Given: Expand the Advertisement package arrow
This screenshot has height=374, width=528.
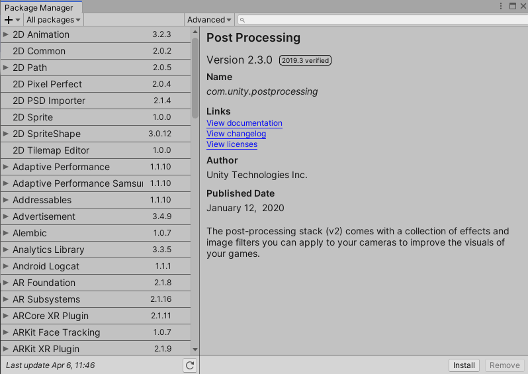Looking at the screenshot, I should click(x=5, y=216).
